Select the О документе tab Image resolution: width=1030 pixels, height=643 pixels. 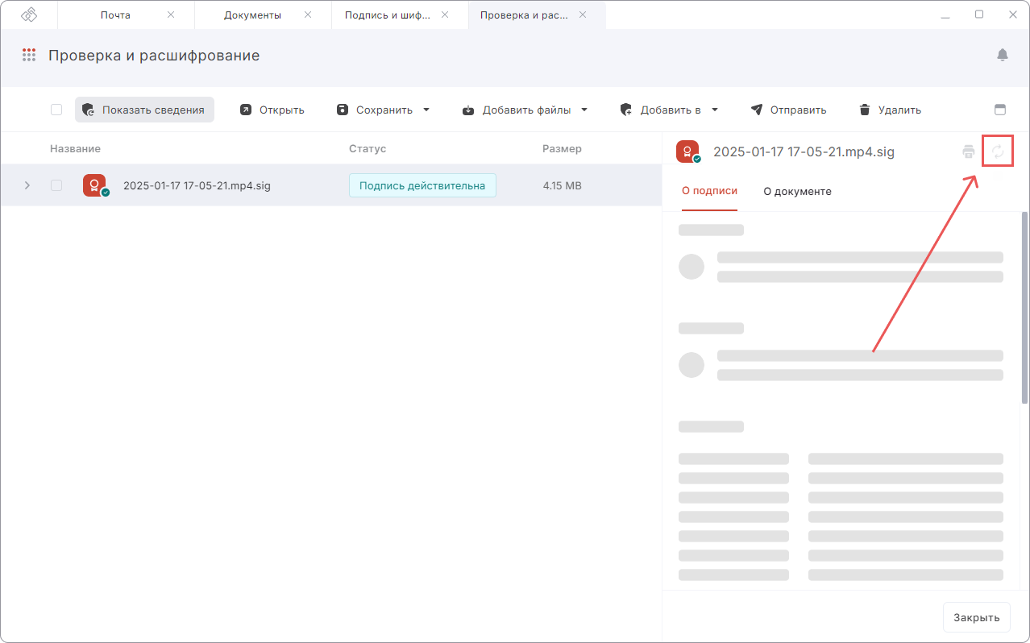coord(797,191)
